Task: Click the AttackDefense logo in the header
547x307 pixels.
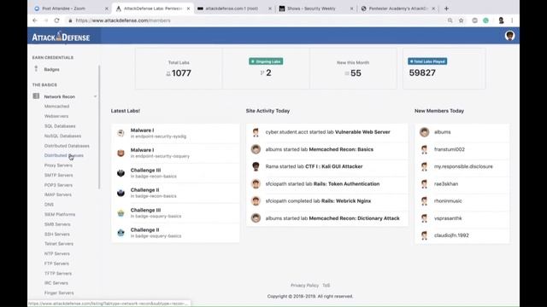Action: (x=61, y=37)
